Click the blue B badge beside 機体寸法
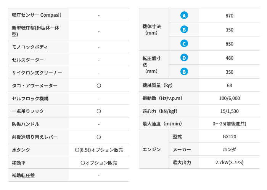The height and width of the screenshot is (190, 267). coord(184,30)
